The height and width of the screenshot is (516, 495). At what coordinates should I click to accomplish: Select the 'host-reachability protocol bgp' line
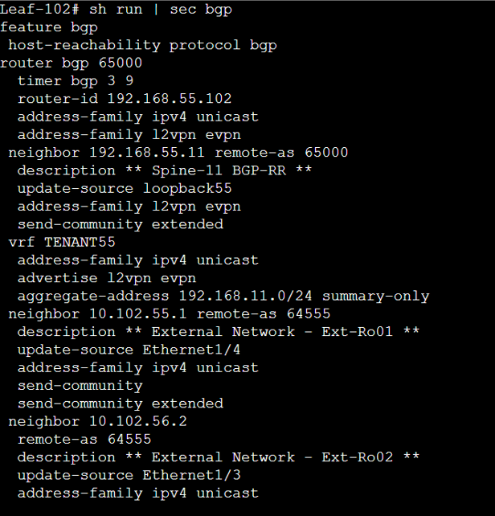(x=142, y=45)
